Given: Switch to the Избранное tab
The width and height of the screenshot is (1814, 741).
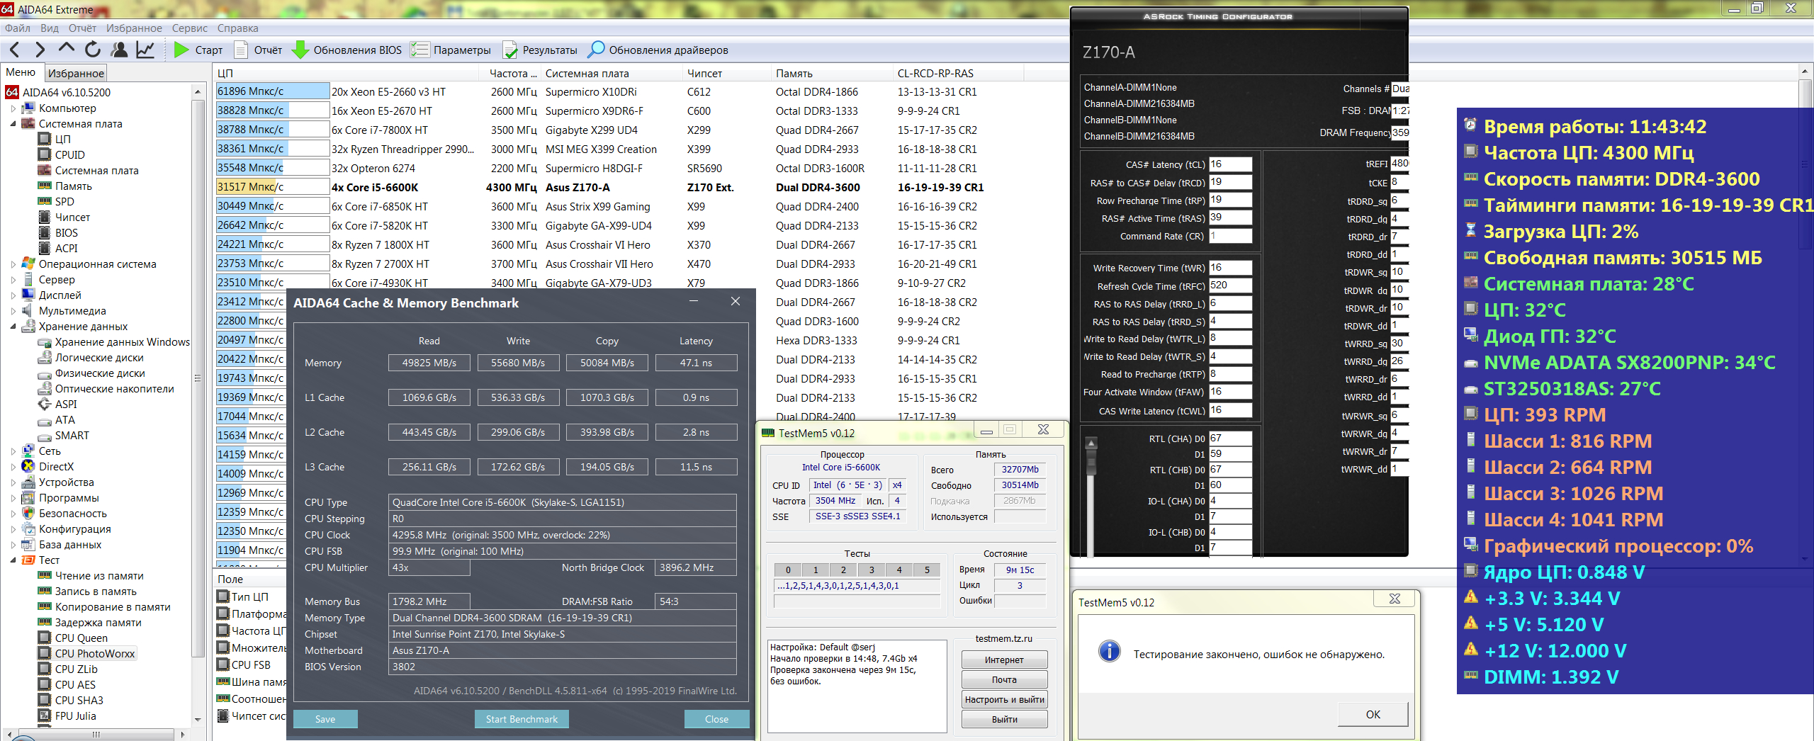Looking at the screenshot, I should pos(76,73).
